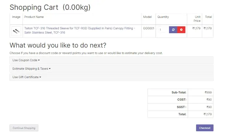Click the SGST row label
Image resolution: width=225 pixels, height=139 pixels.
click(181, 107)
